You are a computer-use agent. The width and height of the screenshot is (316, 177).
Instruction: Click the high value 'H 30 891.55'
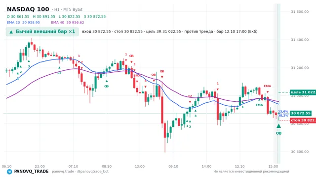coord(44,16)
